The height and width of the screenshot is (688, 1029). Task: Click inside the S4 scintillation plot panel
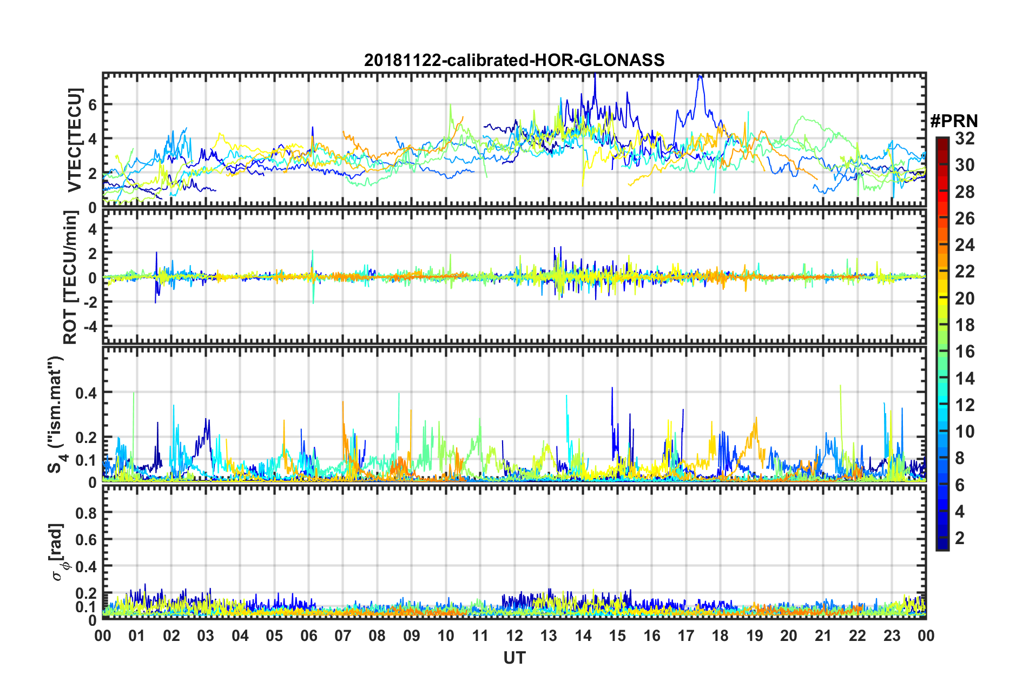[514, 414]
